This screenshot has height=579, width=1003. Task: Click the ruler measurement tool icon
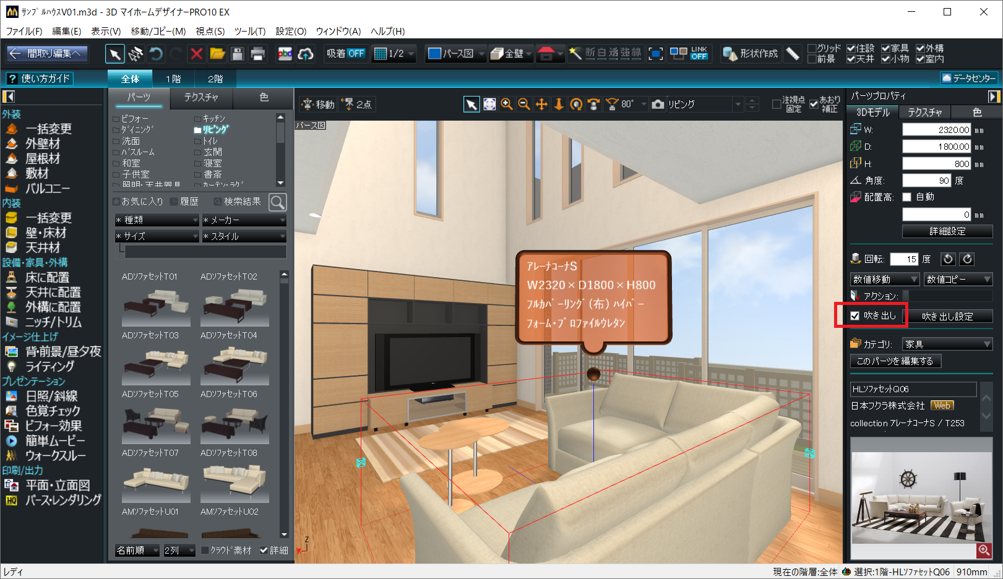coord(793,54)
